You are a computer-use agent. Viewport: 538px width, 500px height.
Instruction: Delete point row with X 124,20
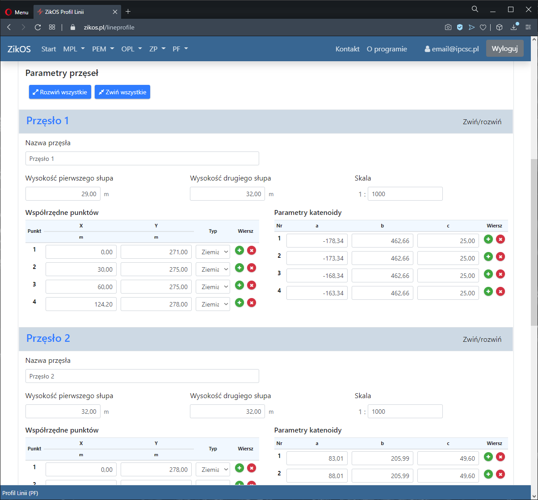pos(252,303)
